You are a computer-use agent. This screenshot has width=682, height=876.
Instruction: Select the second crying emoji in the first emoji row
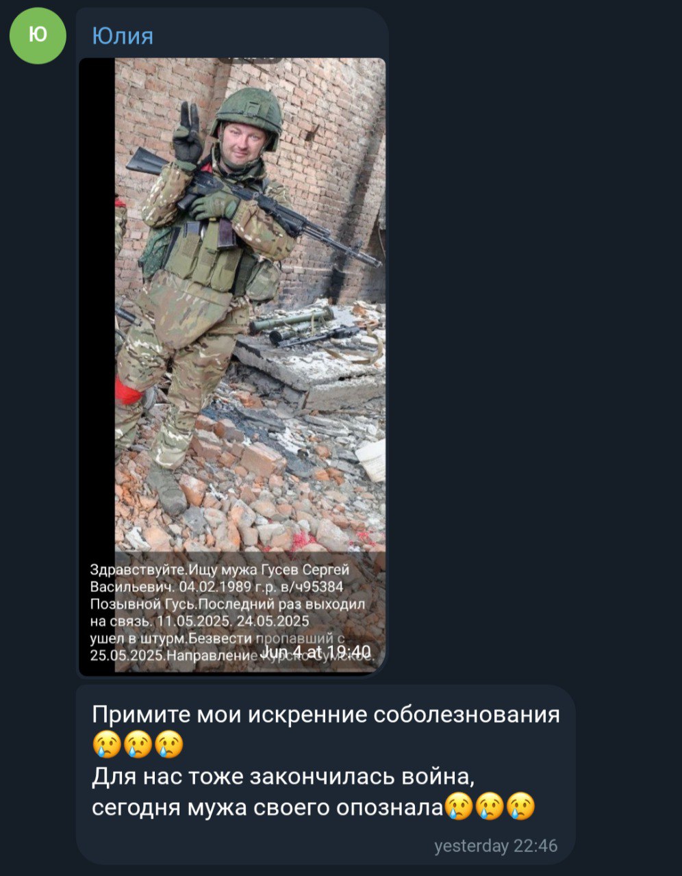click(x=138, y=745)
